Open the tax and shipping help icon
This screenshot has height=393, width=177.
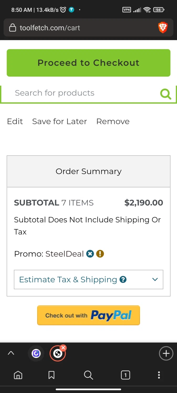(123, 280)
